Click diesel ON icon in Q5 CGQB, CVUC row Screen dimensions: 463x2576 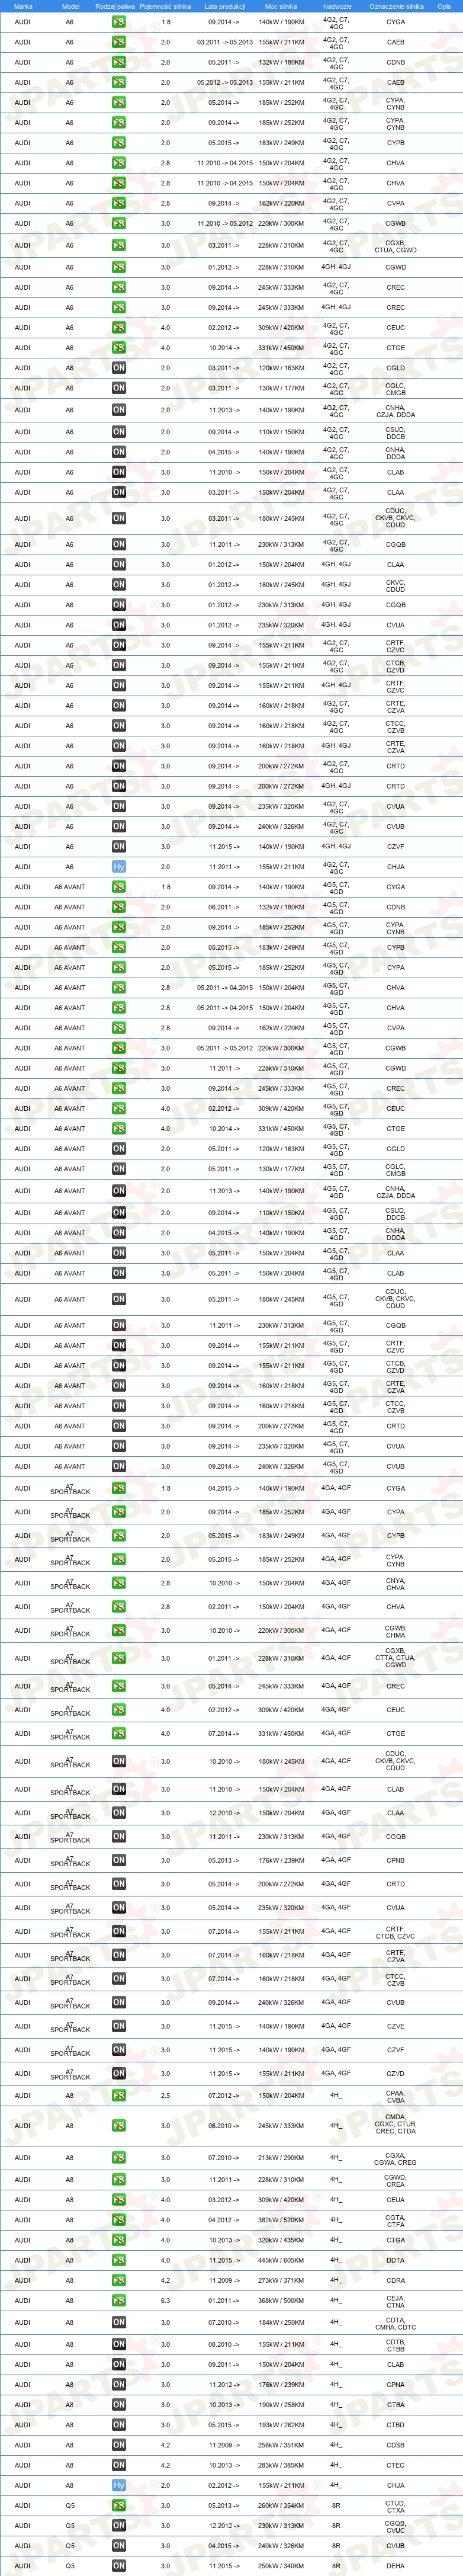[x=119, y=2525]
